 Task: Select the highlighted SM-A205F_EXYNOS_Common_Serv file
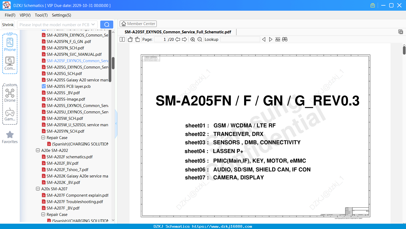tap(75, 61)
